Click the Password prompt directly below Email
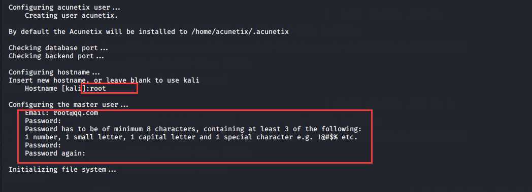532x192 pixels. pyautogui.click(x=43, y=121)
